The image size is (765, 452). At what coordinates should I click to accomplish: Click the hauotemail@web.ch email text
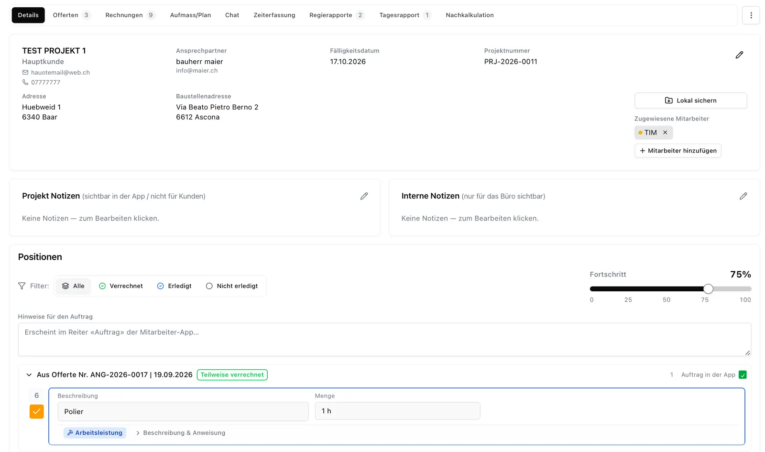click(x=60, y=73)
